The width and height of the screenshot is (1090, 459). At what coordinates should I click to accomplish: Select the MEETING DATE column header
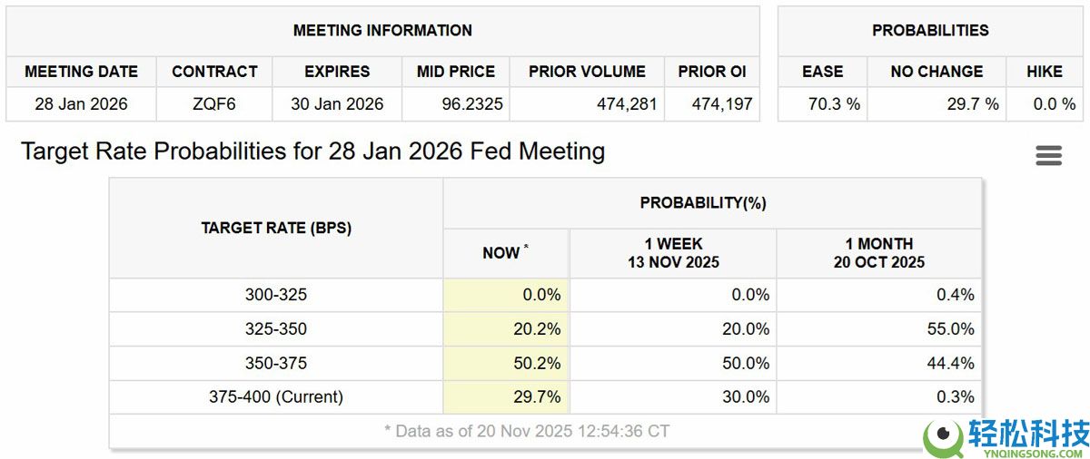click(x=81, y=72)
